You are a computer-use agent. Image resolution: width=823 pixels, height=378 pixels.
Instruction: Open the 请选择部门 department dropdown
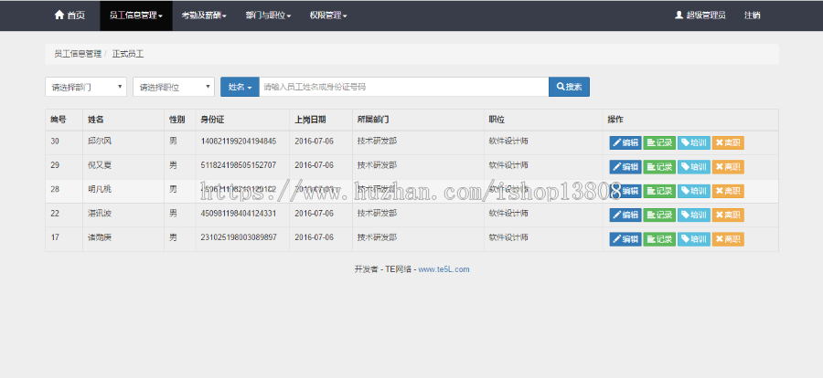tap(86, 87)
